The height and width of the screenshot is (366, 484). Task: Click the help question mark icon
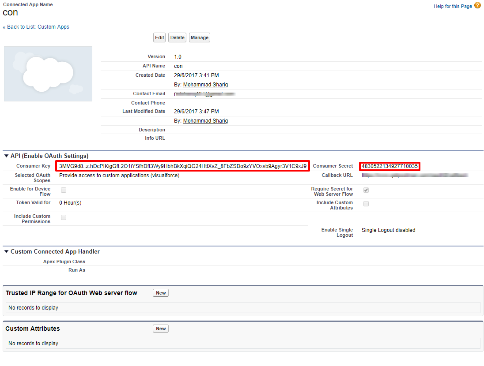point(477,6)
